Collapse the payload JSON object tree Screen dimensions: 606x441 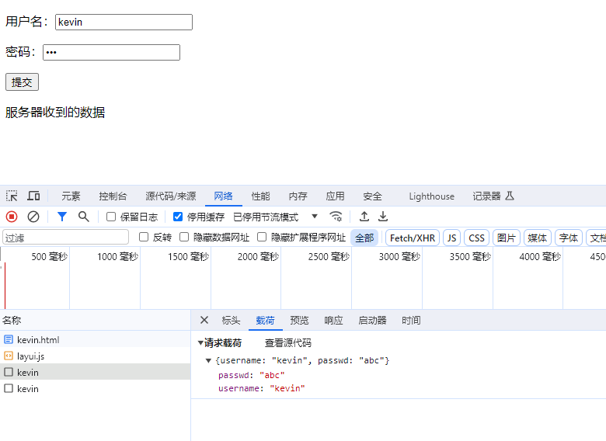208,360
